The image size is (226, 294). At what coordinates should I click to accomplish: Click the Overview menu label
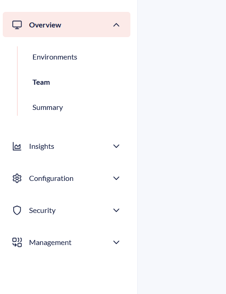coord(45,25)
